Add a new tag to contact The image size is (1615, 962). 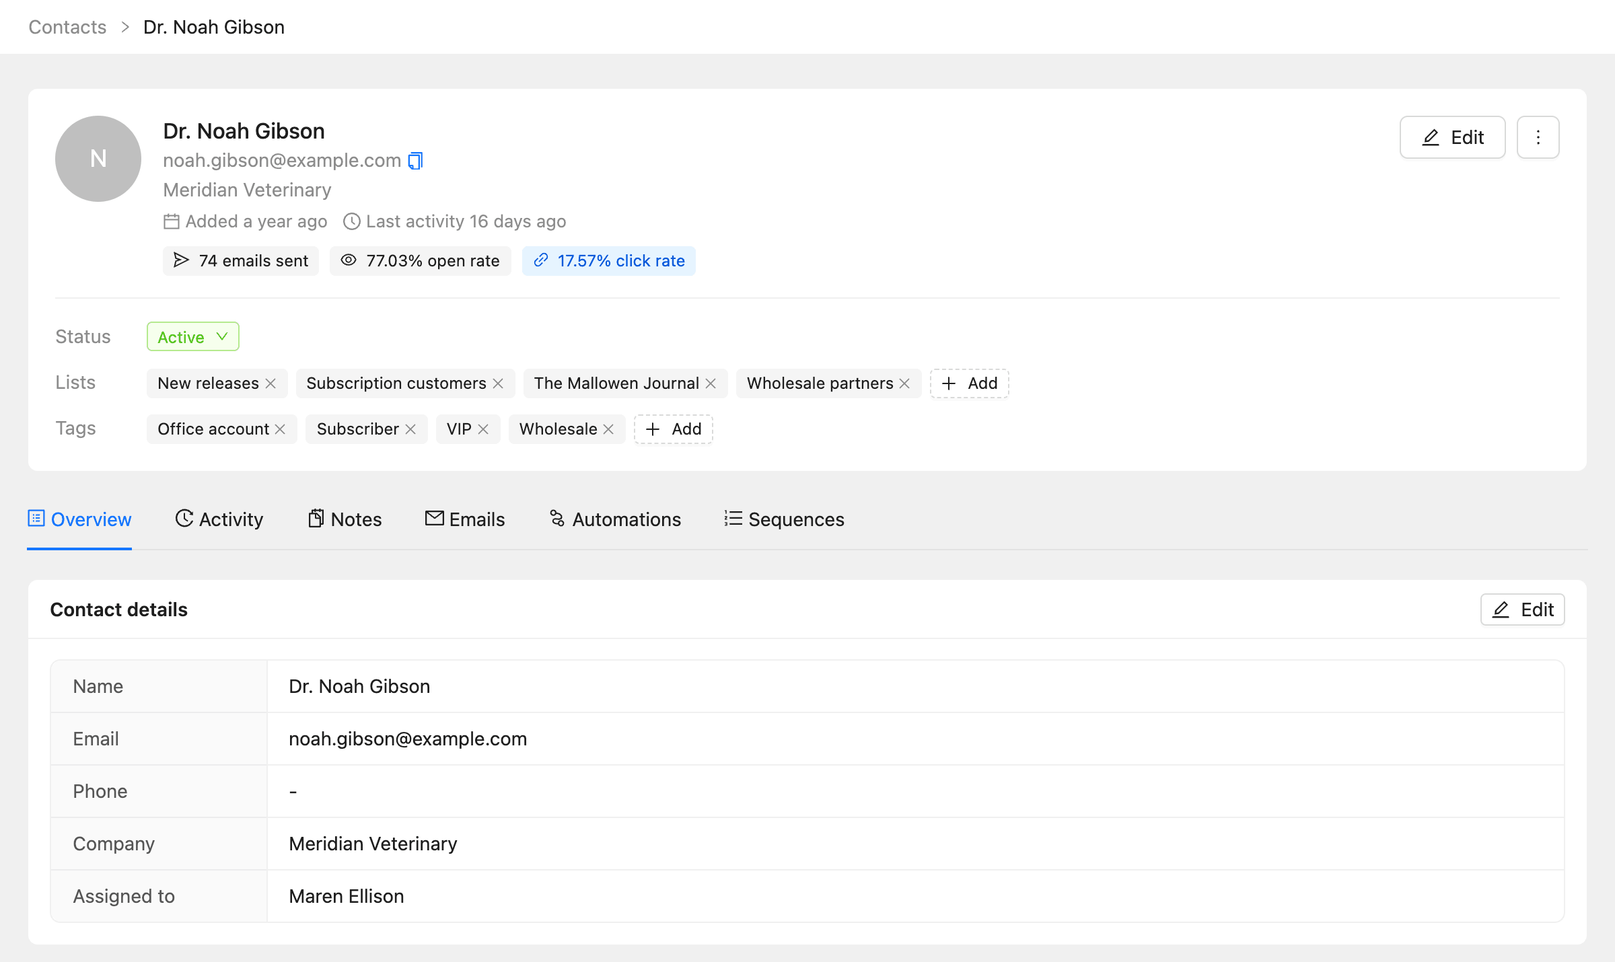click(x=673, y=429)
